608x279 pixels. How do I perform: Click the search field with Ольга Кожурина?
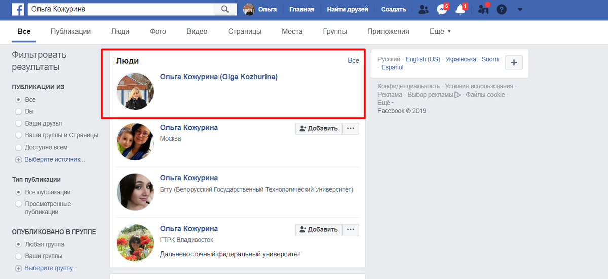click(121, 9)
